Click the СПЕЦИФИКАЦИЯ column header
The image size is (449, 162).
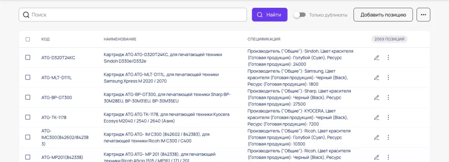click(264, 39)
